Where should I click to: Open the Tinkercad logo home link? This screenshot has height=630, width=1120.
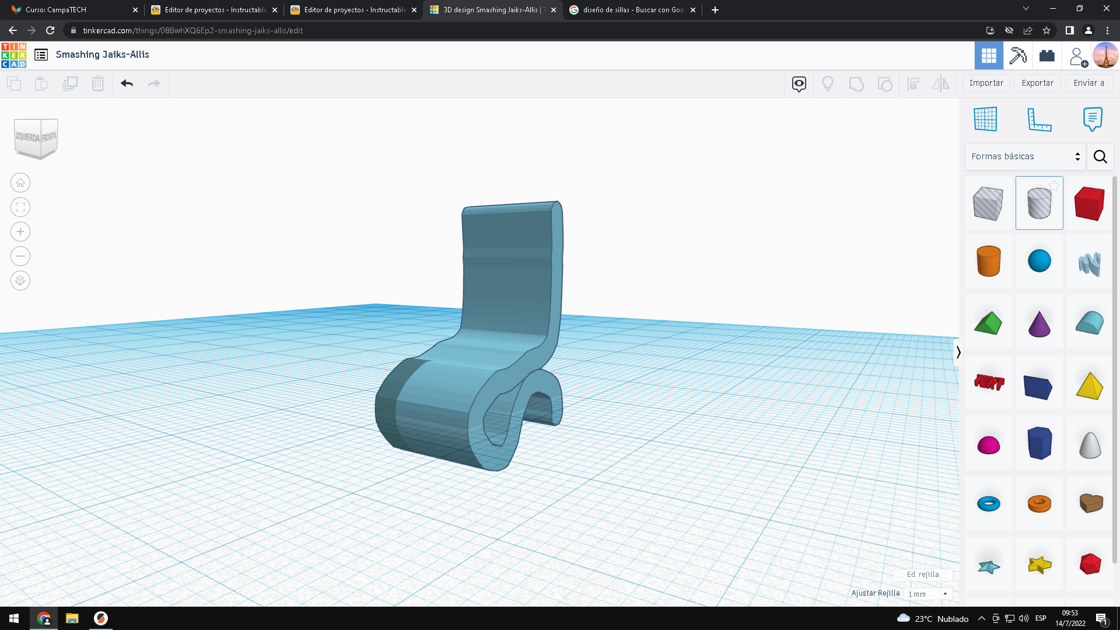click(13, 55)
